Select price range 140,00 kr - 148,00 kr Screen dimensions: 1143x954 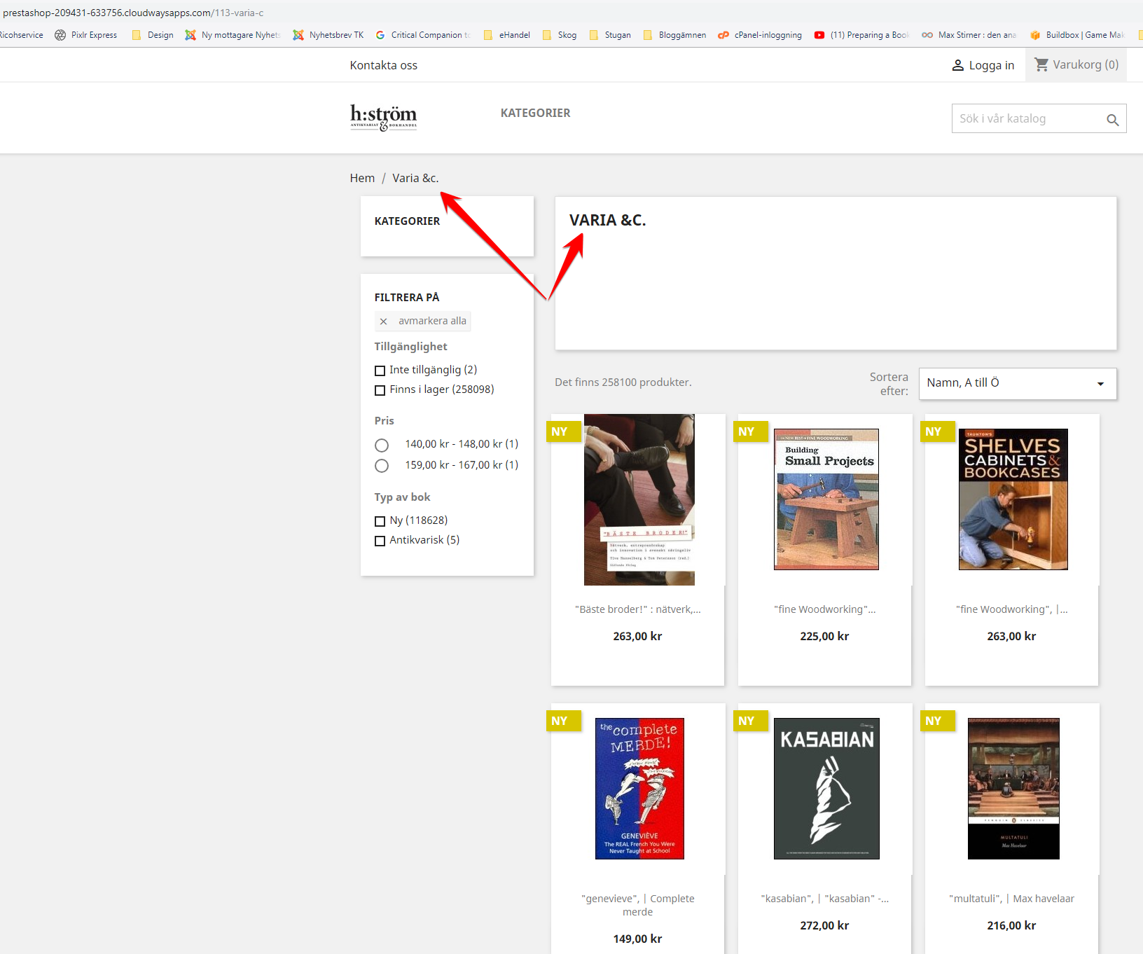coord(382,445)
